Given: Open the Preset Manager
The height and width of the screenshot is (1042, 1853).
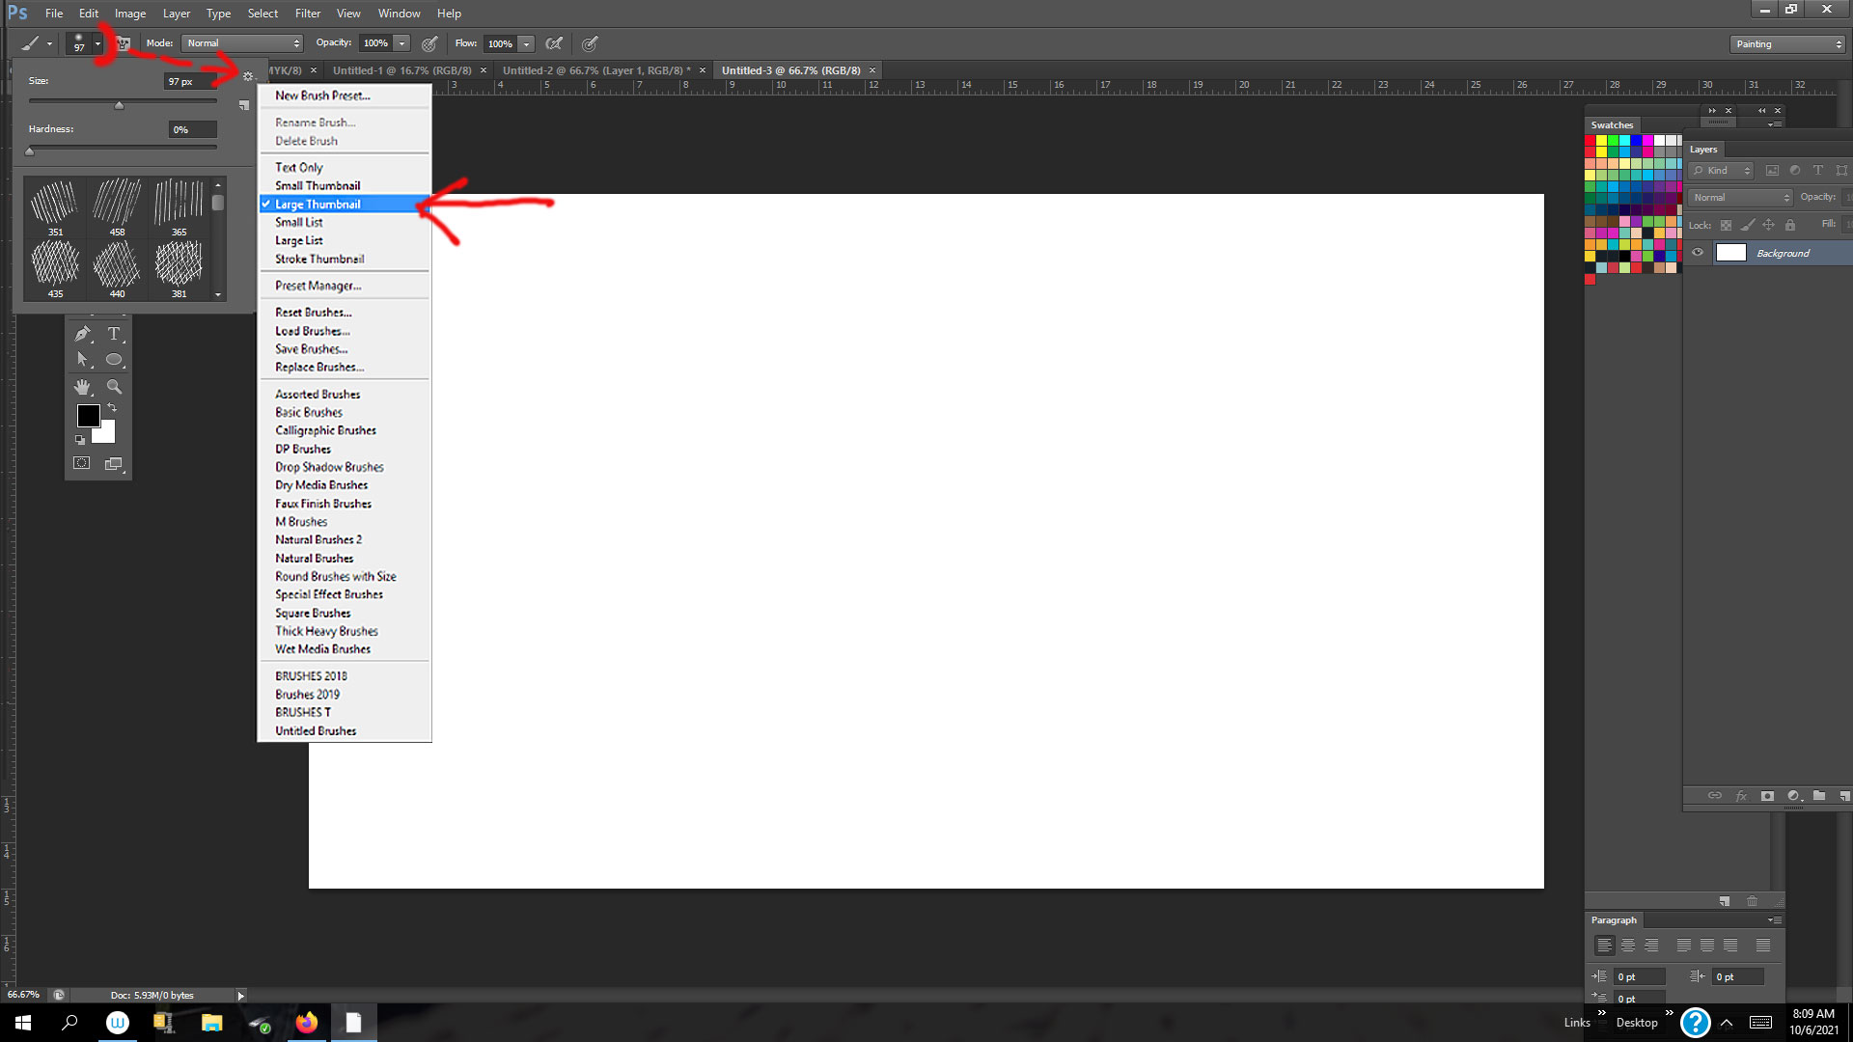Looking at the screenshot, I should (x=318, y=285).
